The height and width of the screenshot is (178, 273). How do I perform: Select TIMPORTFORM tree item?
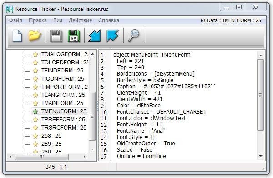65,87
